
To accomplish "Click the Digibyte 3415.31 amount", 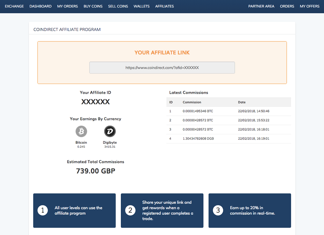I will [x=110, y=147].
